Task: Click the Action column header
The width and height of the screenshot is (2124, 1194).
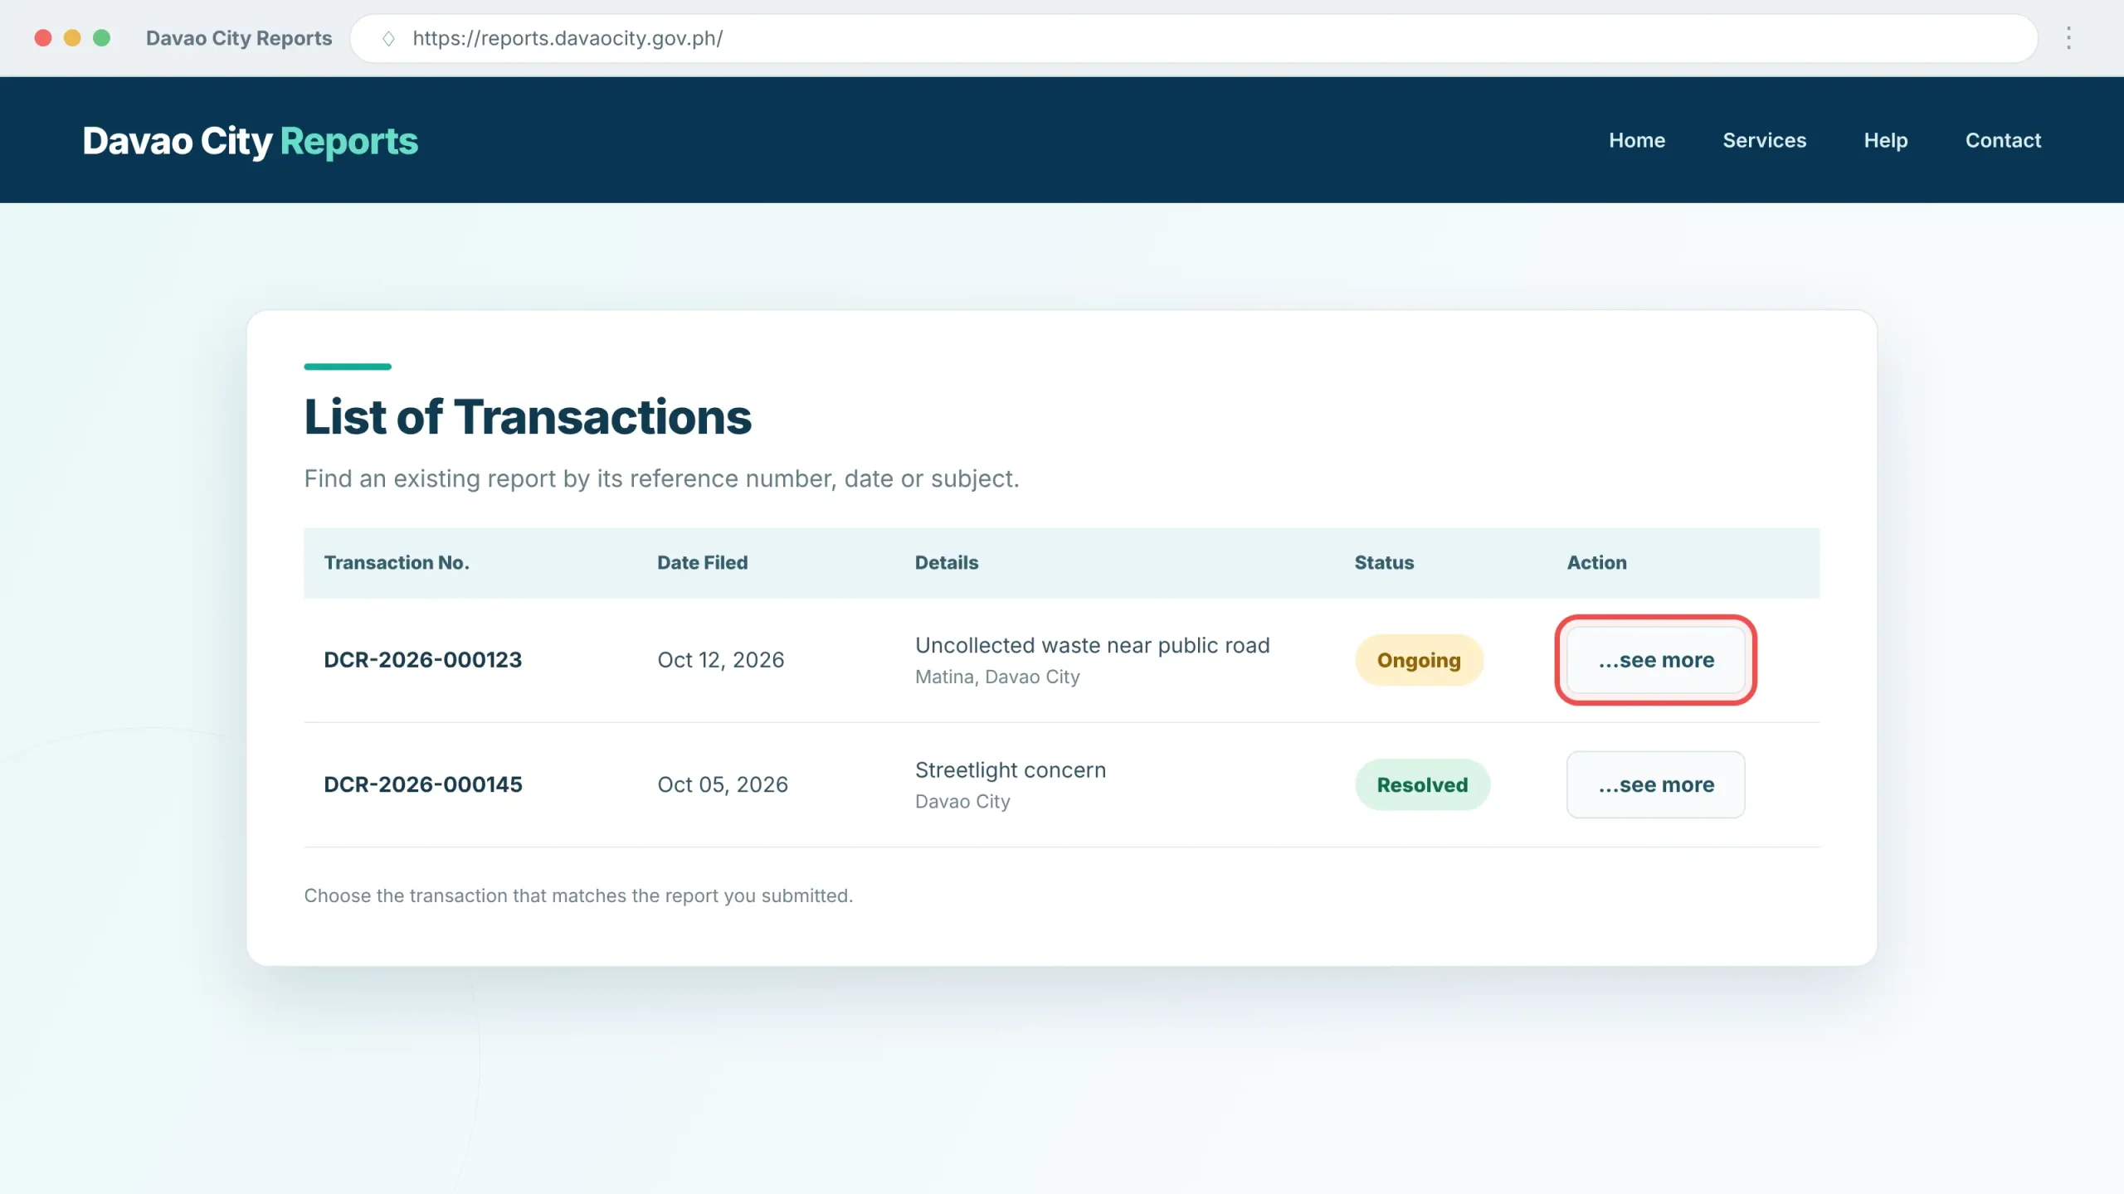Action: coord(1596,562)
